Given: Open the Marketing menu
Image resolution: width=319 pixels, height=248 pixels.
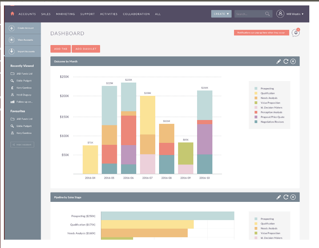Looking at the screenshot, I should coord(66,14).
